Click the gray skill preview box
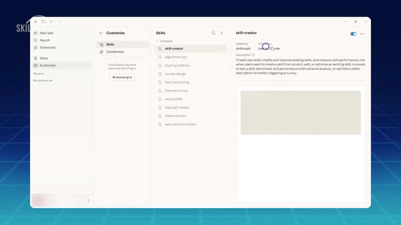401x225 pixels. point(301,113)
